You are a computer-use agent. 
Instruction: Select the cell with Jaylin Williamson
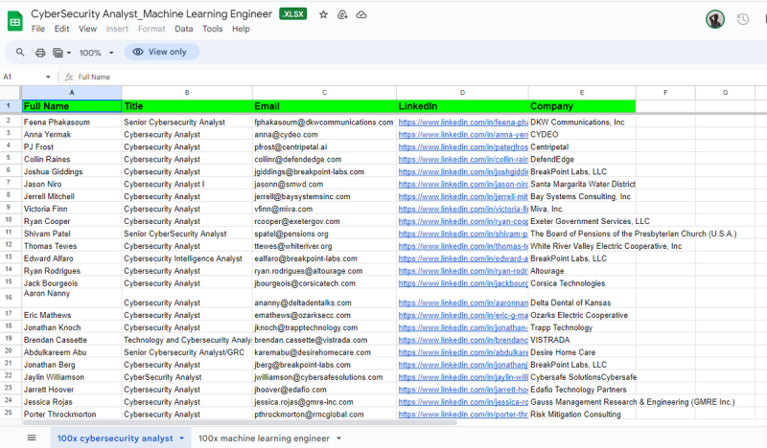coord(72,377)
